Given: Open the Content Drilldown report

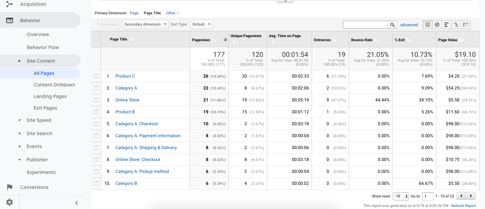Looking at the screenshot, I should [54, 85].
